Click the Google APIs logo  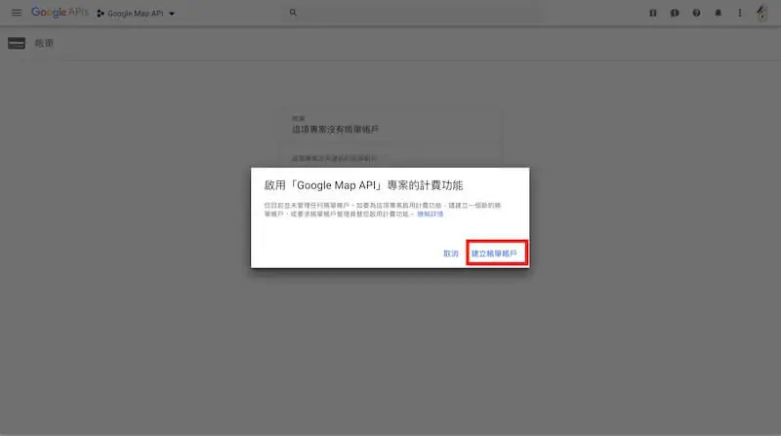point(60,13)
